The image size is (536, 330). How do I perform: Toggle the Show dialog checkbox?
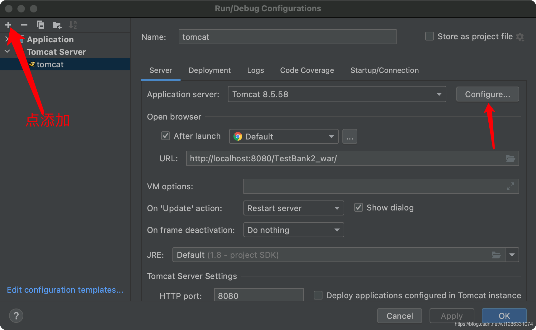[359, 208]
